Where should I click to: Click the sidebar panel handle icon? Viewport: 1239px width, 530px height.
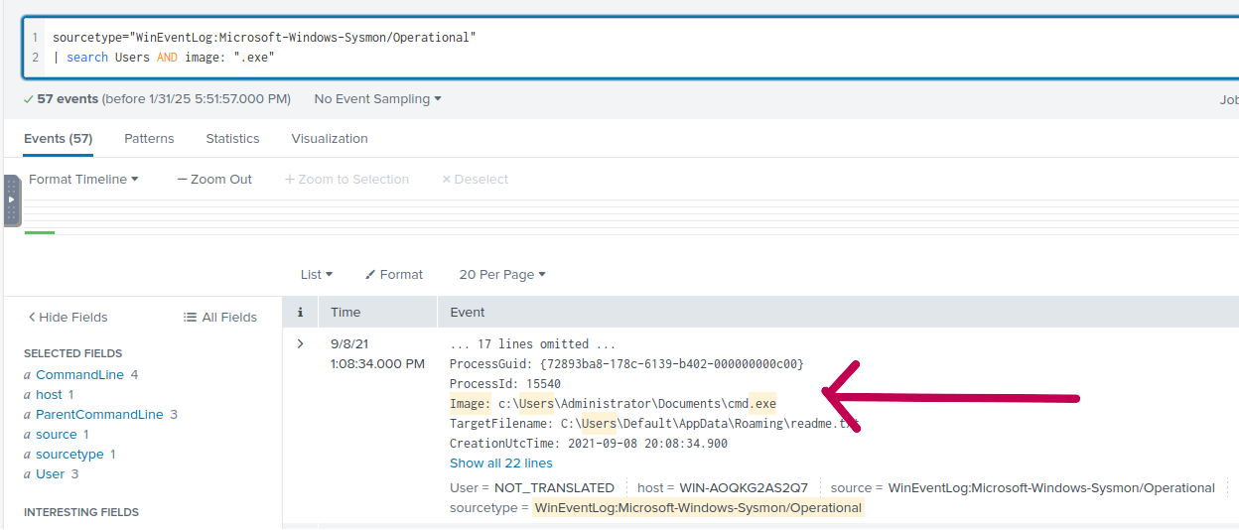(12, 199)
